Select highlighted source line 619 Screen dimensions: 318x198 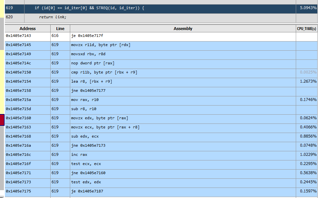89,8
